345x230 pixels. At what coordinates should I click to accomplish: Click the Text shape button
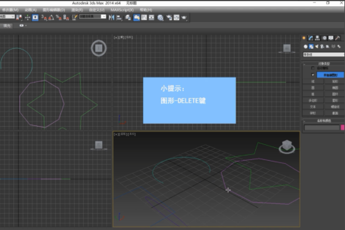point(312,106)
